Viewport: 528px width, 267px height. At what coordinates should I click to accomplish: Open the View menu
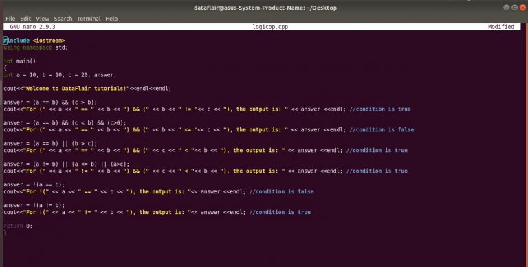pyautogui.click(x=43, y=19)
